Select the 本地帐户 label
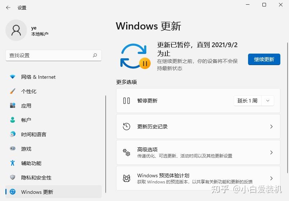 pyautogui.click(x=40, y=34)
